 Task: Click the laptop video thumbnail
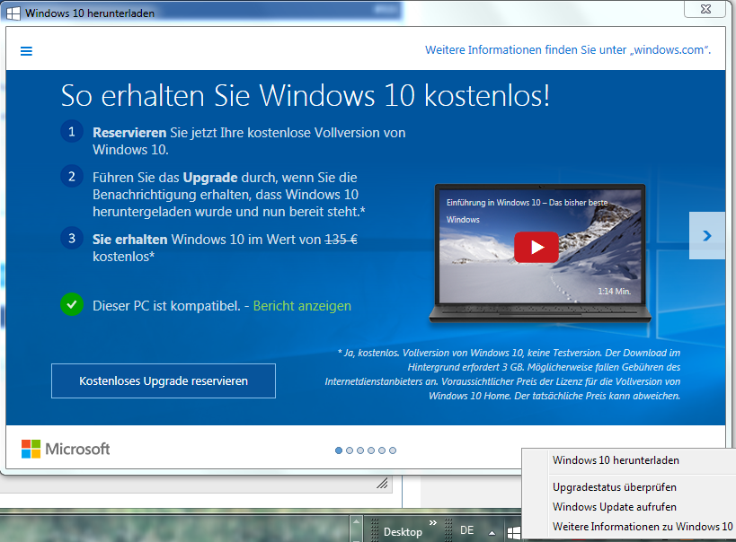point(540,254)
